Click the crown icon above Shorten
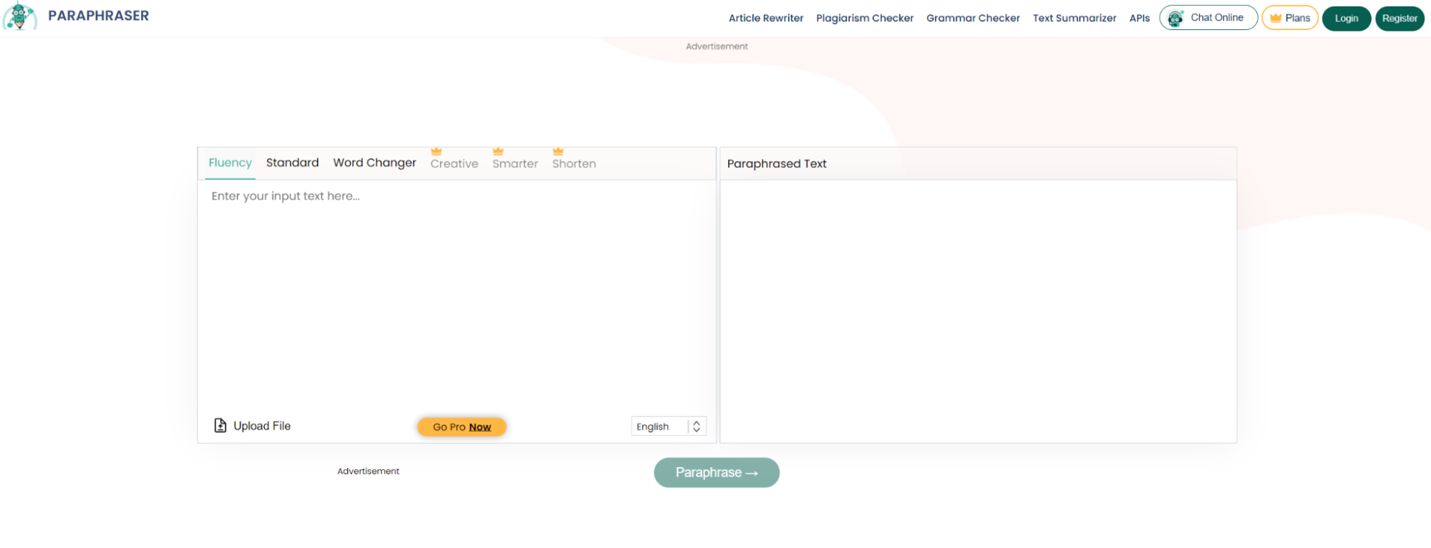Image resolution: width=1431 pixels, height=548 pixels. click(x=558, y=151)
